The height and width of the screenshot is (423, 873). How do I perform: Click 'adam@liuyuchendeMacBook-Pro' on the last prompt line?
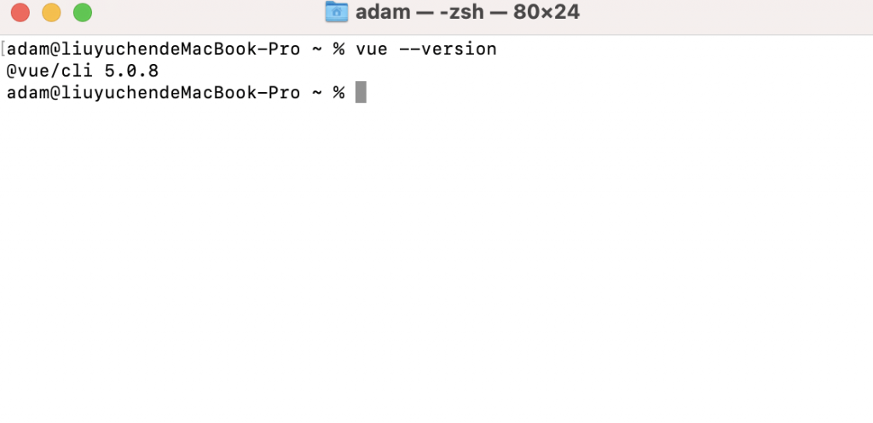click(153, 93)
